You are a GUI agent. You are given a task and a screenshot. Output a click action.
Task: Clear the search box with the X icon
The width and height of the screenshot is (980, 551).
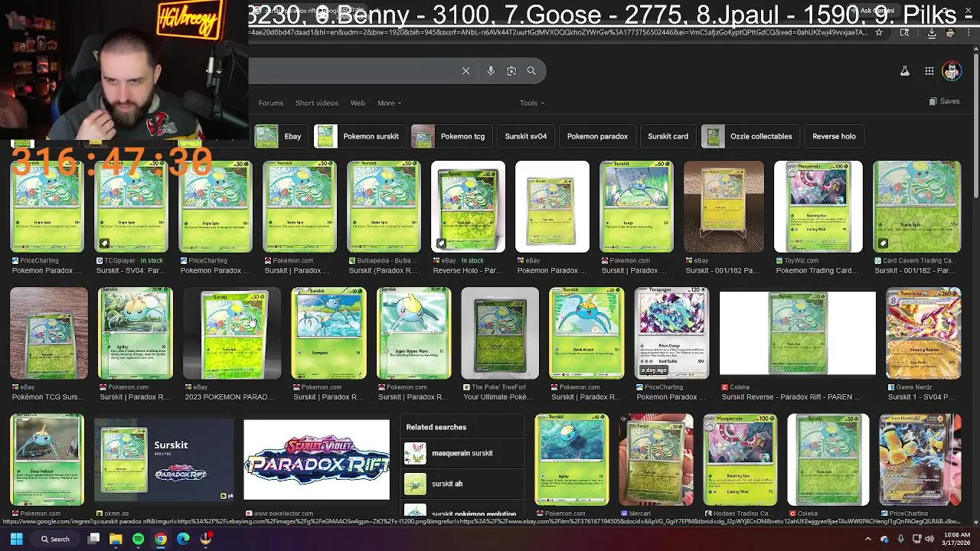(465, 71)
